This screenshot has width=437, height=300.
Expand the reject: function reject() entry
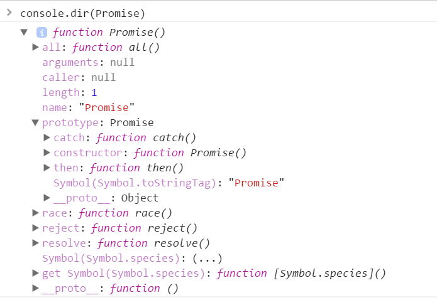tap(36, 228)
